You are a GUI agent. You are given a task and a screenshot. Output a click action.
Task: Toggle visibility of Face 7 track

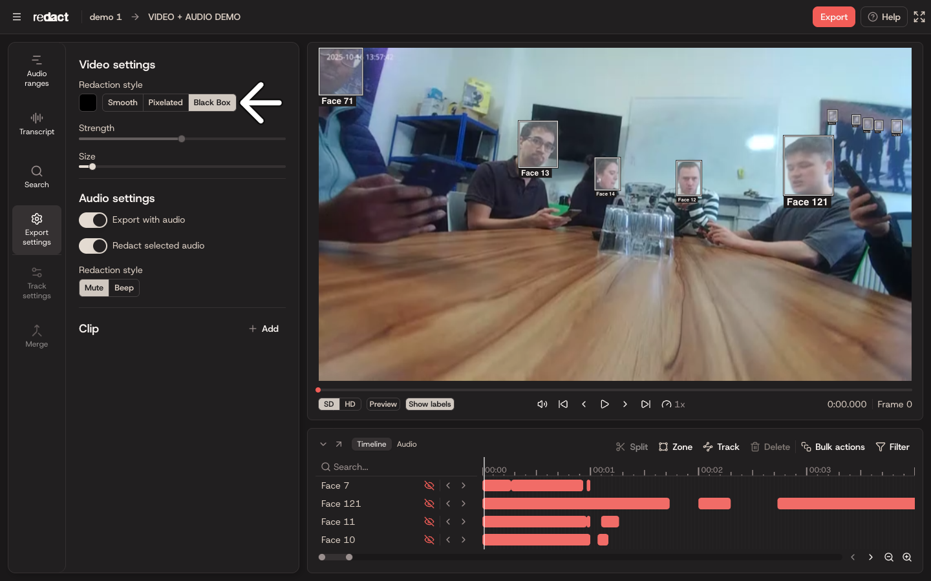pos(429,485)
